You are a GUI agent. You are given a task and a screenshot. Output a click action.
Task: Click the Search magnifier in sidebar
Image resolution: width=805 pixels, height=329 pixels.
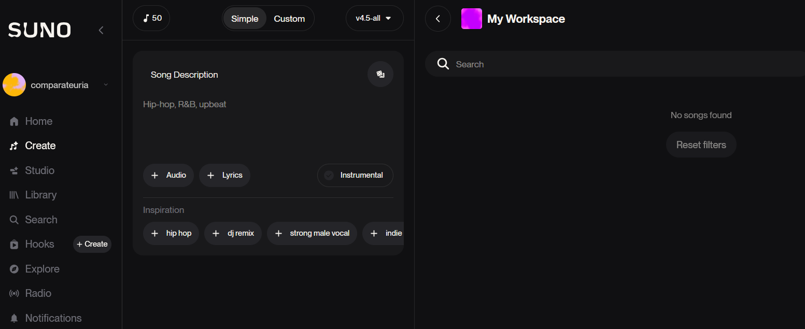pos(14,220)
